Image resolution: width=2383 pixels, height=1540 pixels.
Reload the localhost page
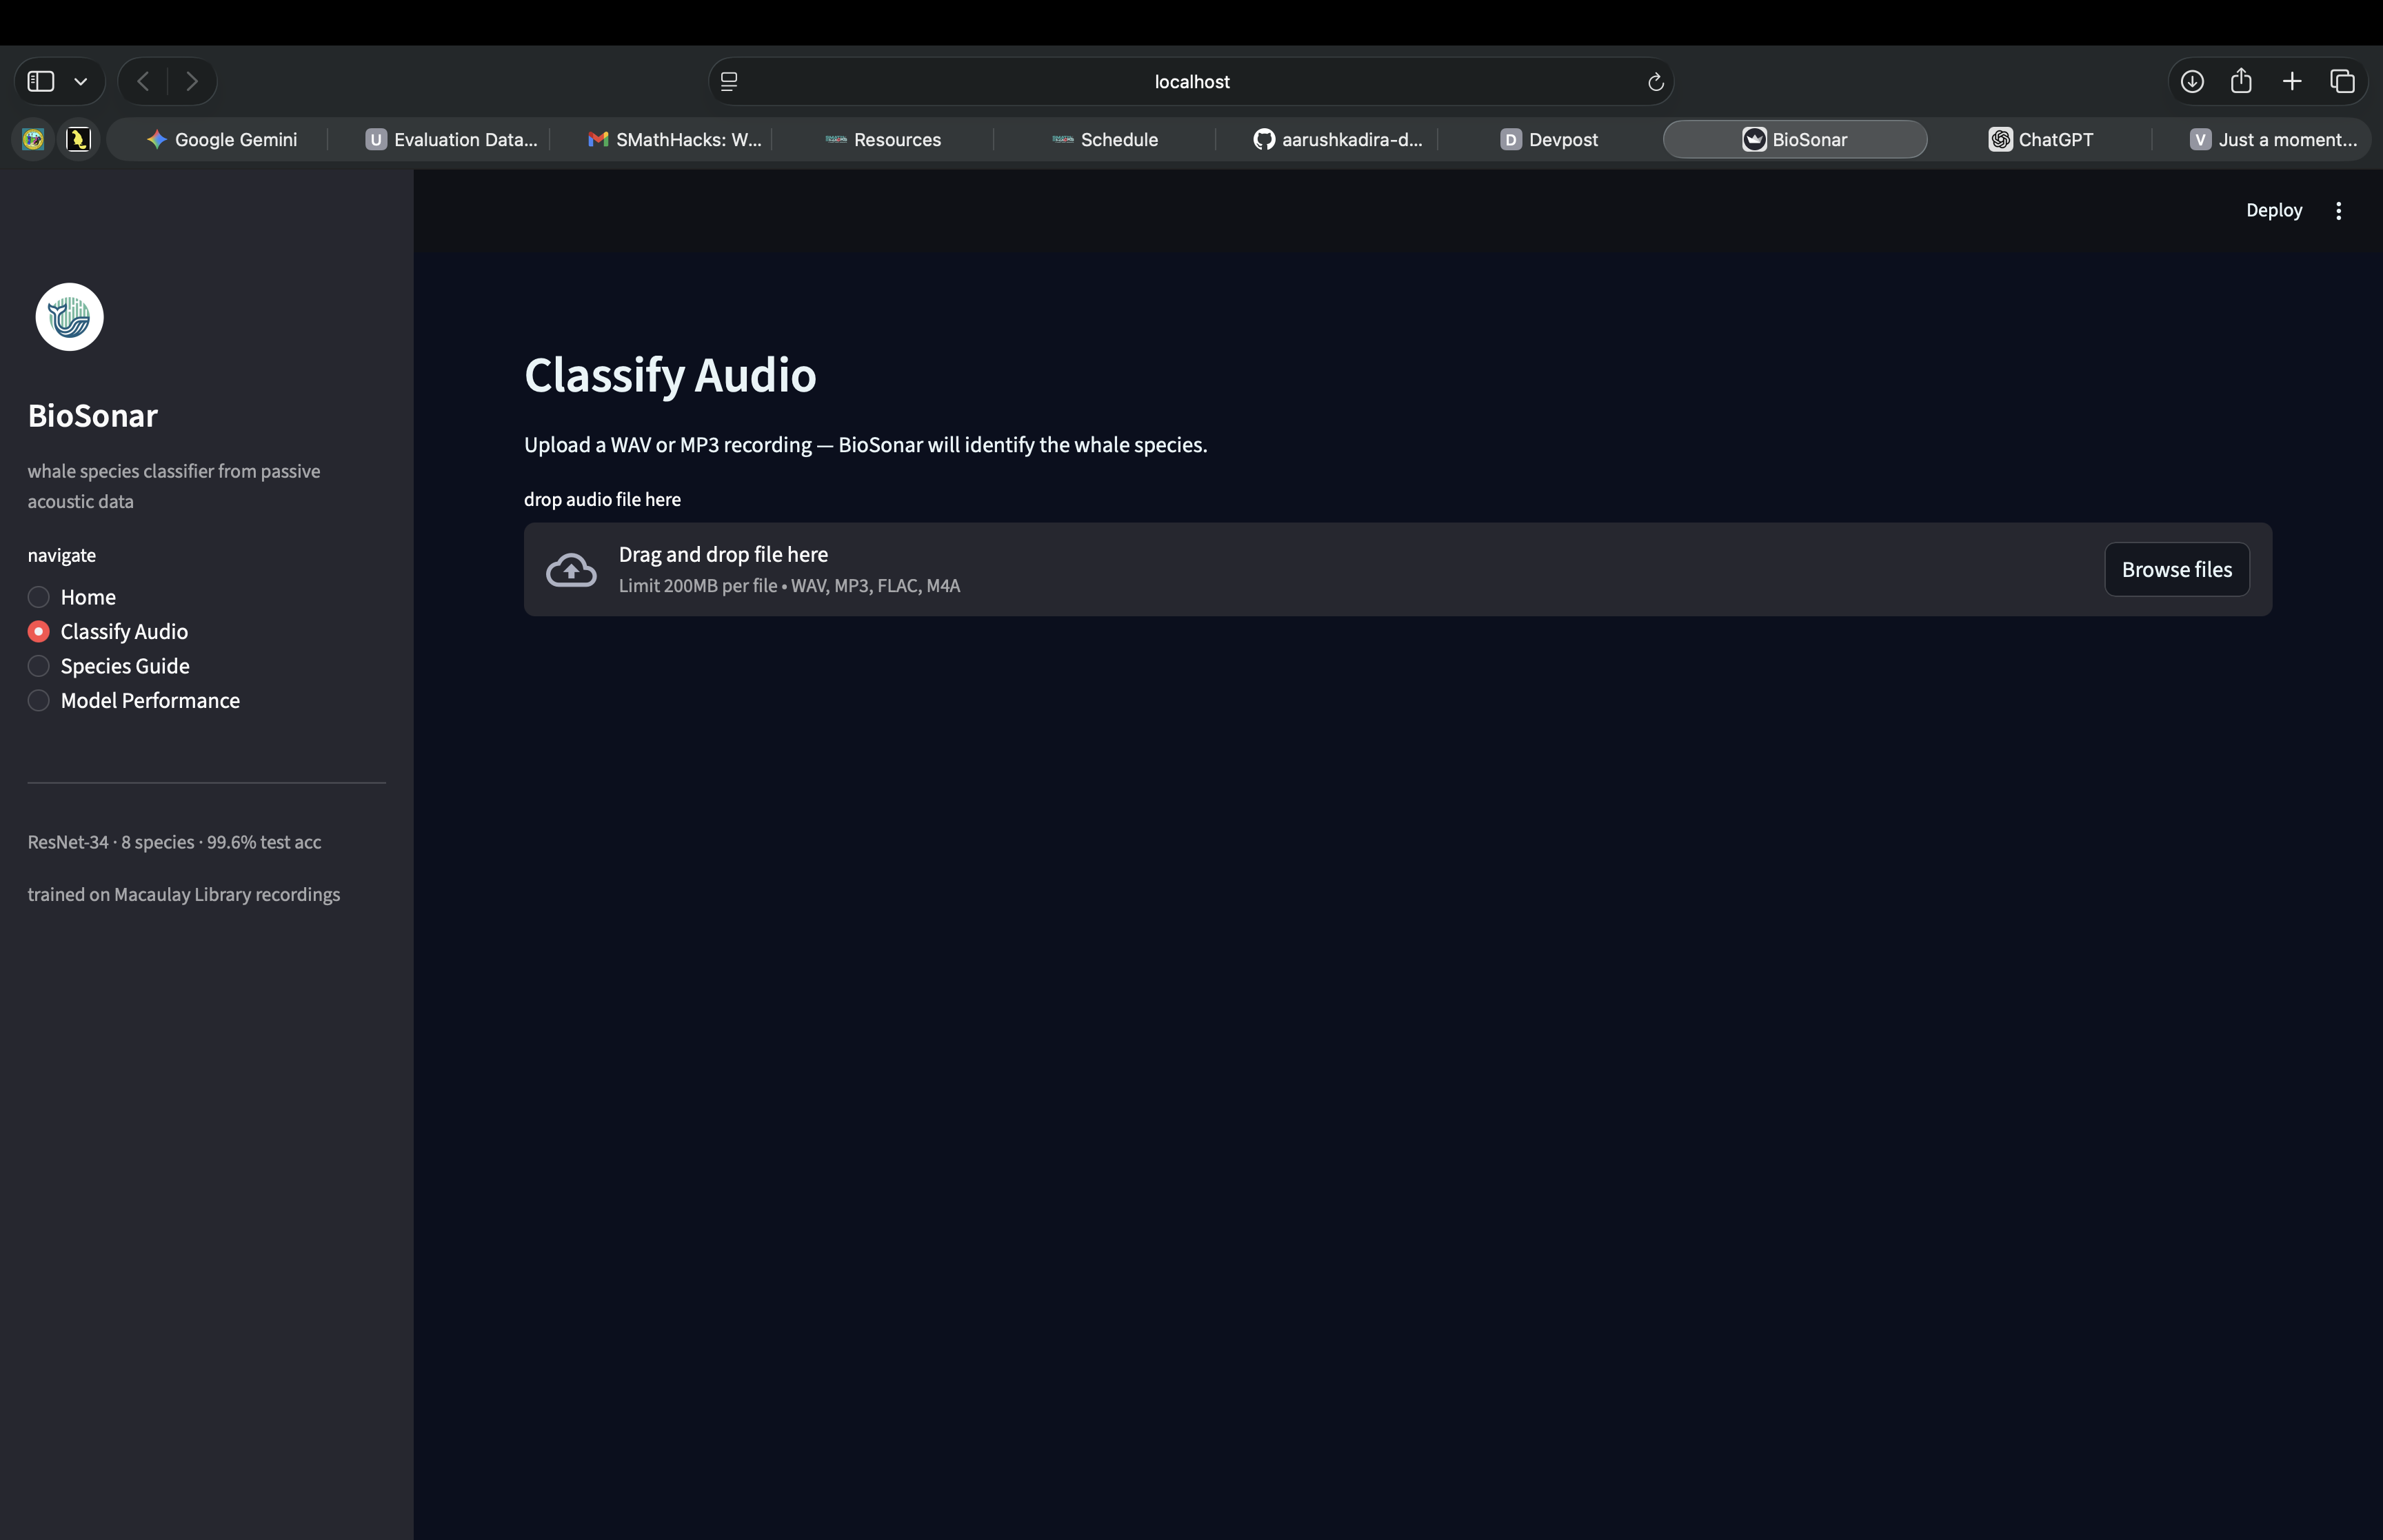click(1655, 82)
